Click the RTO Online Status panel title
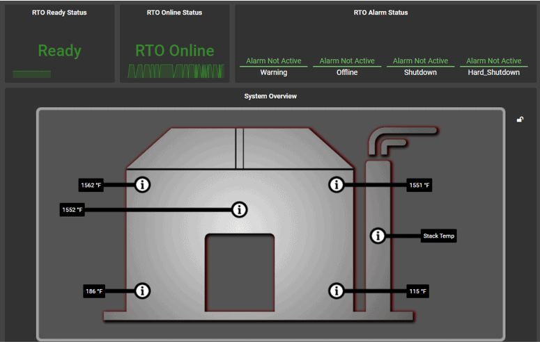This screenshot has width=540, height=342. pyautogui.click(x=174, y=13)
